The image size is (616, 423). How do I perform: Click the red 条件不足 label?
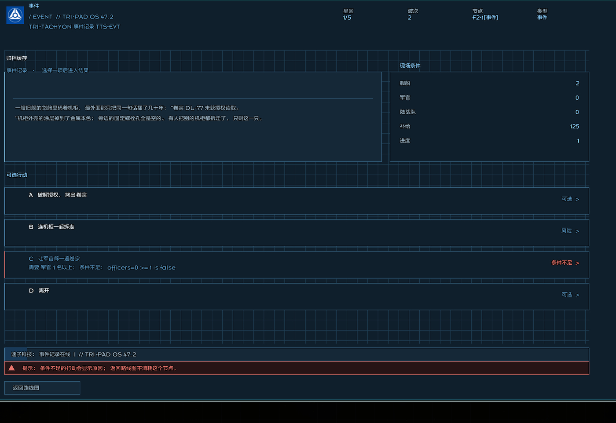tap(562, 263)
